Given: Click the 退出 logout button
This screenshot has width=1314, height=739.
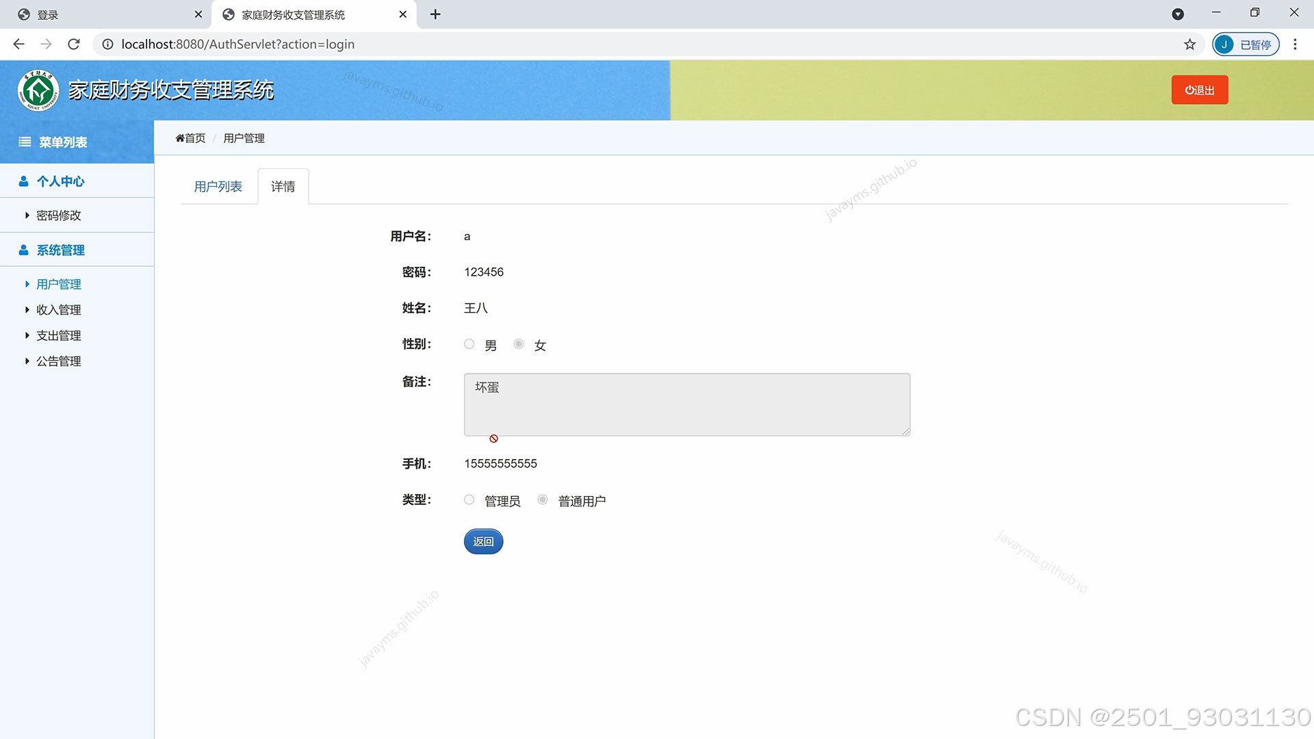Looking at the screenshot, I should click(x=1200, y=90).
